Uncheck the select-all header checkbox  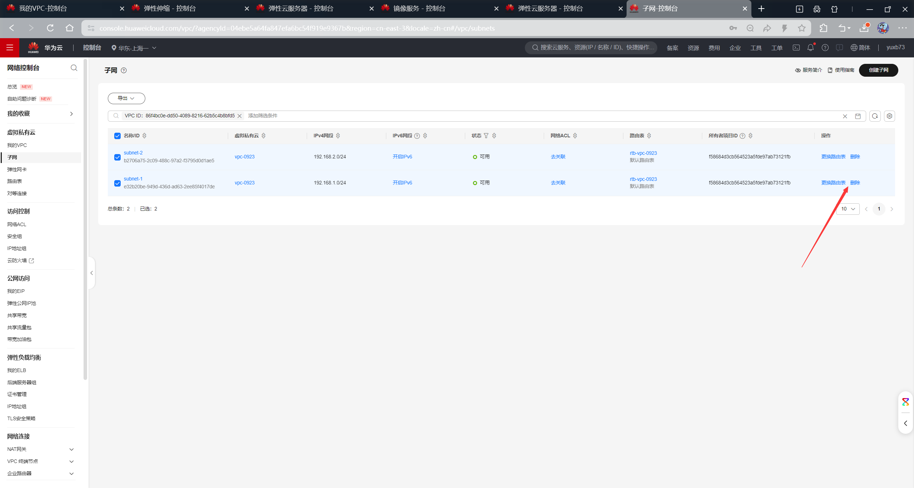(x=117, y=136)
